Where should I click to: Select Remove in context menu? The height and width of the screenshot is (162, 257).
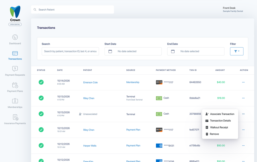tap(212, 134)
